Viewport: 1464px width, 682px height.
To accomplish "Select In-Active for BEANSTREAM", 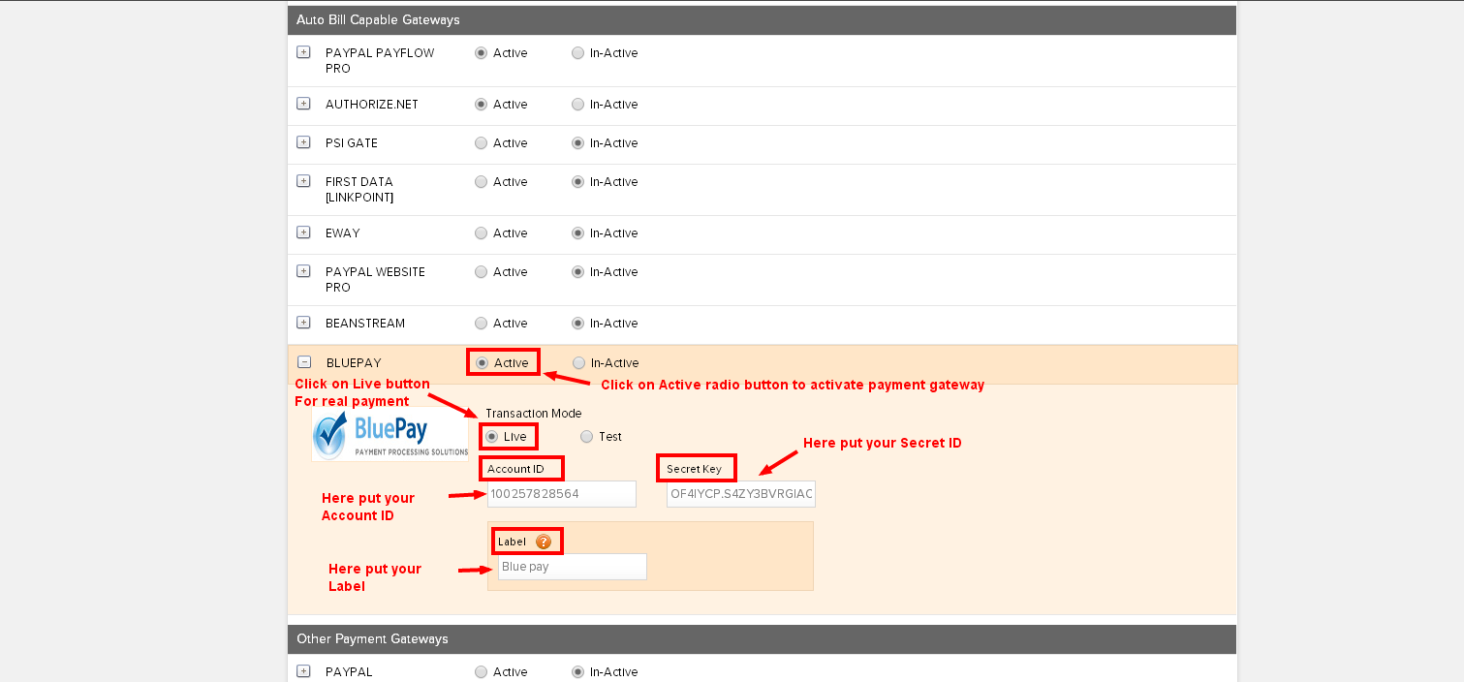I will coord(578,324).
